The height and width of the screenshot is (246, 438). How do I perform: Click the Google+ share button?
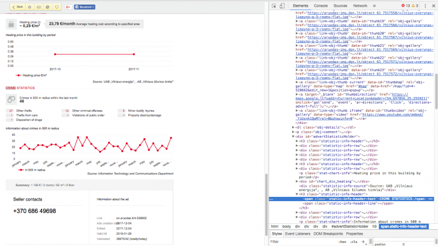[x=68, y=6]
